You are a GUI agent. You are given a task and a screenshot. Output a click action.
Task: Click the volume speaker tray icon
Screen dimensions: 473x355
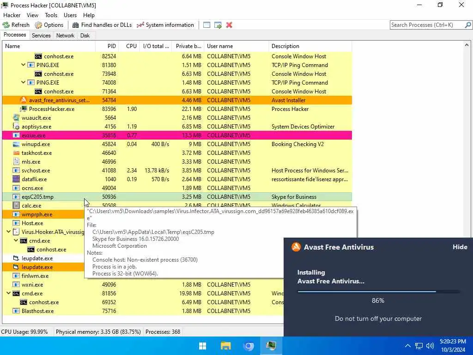click(x=430, y=346)
